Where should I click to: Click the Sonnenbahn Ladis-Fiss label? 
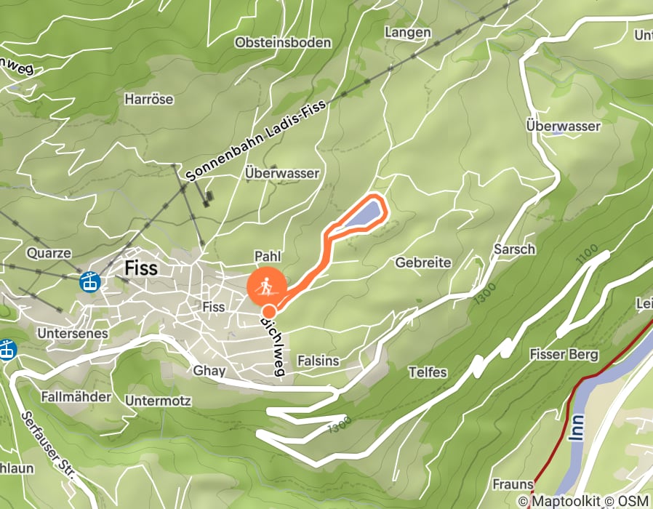(255, 142)
